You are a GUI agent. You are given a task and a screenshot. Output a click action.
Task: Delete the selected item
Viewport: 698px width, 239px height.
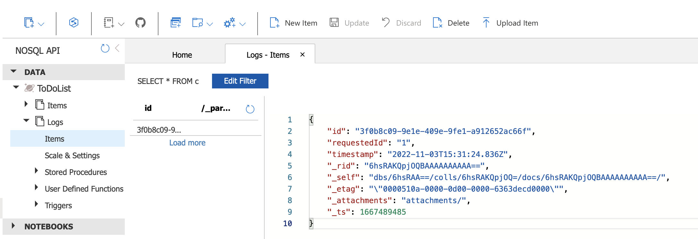(x=451, y=23)
